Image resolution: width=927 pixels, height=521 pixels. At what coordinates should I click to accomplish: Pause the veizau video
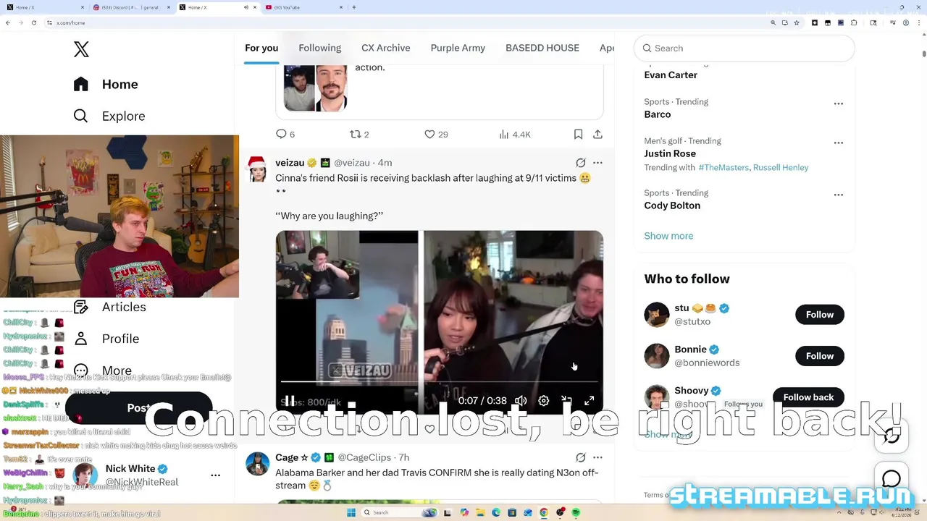(289, 400)
